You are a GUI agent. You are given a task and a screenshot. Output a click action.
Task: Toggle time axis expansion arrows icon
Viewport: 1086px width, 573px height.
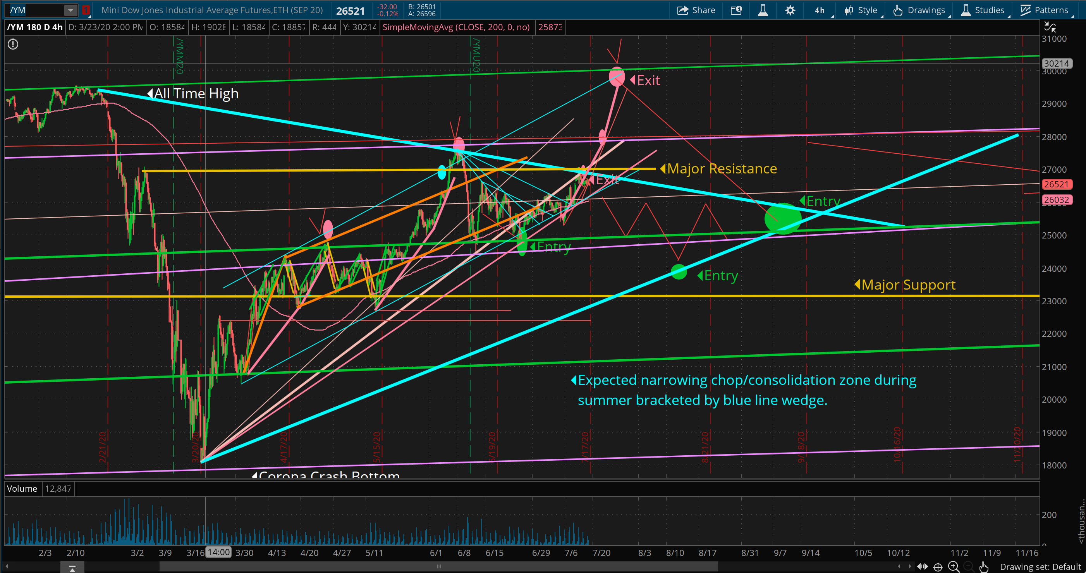point(923,567)
